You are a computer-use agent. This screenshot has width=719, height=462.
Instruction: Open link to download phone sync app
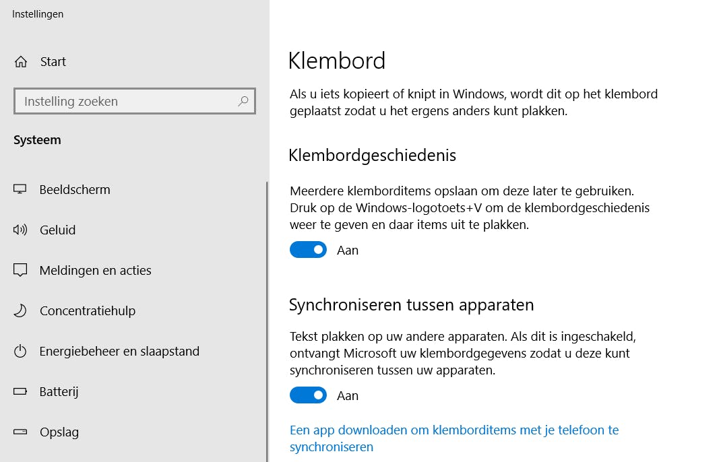click(x=454, y=438)
